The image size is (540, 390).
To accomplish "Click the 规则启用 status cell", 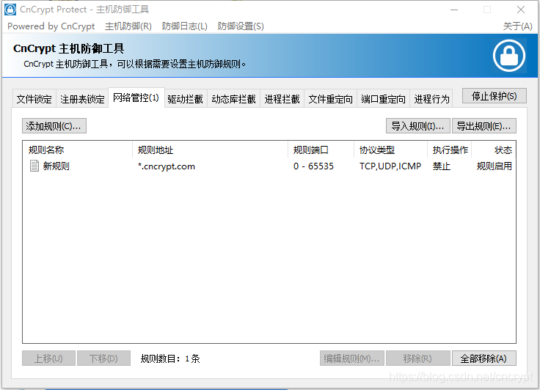I will (495, 166).
